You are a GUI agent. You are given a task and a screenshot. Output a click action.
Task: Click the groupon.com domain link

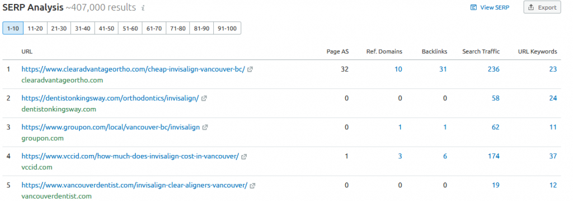coord(43,138)
